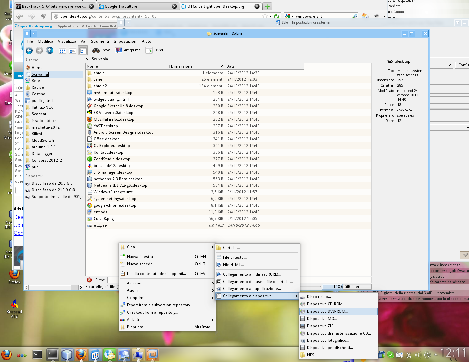Expand Azioni submenu

[x=167, y=290]
